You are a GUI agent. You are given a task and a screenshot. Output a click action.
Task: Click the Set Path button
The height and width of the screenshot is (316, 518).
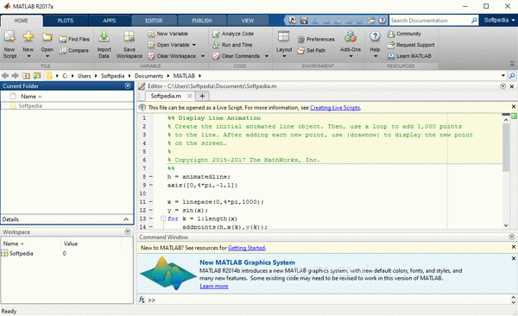[x=312, y=51]
